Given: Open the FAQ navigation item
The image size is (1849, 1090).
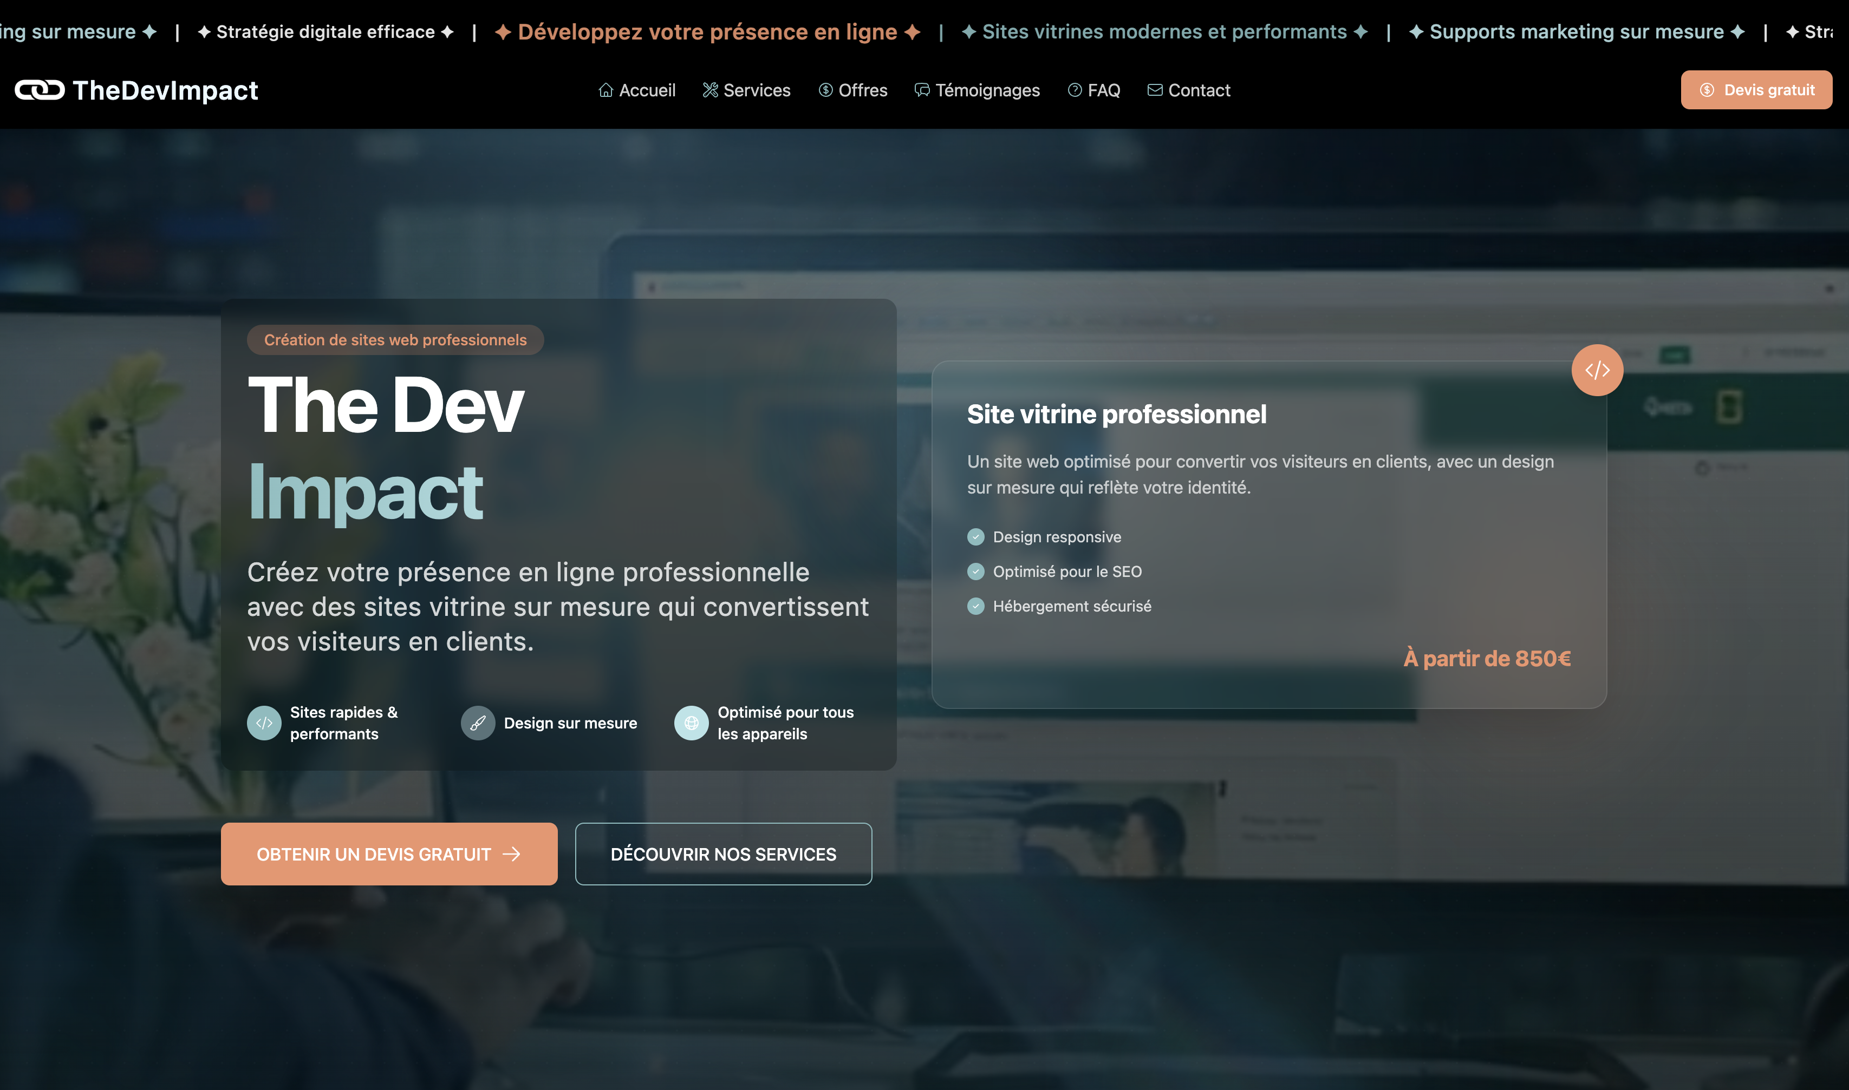Looking at the screenshot, I should tap(1093, 90).
